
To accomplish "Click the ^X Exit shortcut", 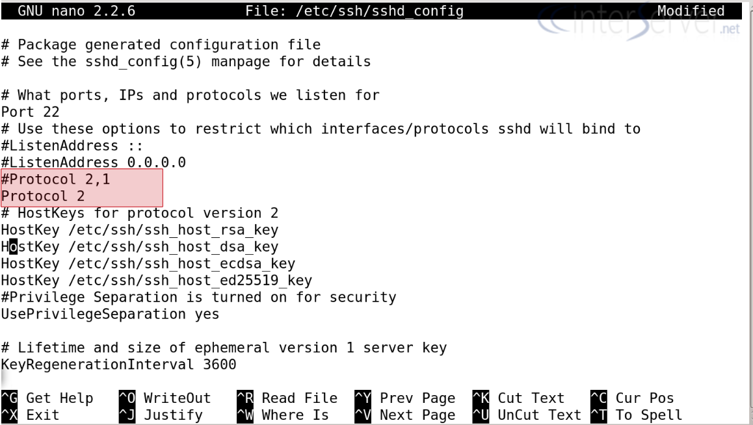I will (31, 415).
